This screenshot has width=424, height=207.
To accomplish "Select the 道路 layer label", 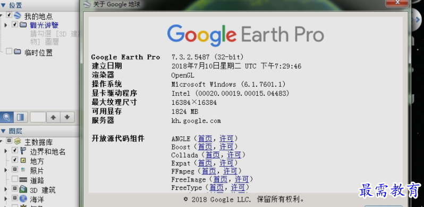I will click(x=37, y=180).
